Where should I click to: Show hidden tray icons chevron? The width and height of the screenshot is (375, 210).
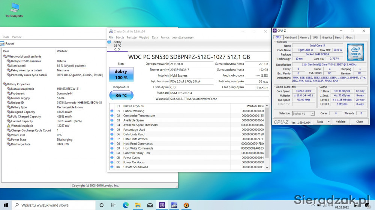pos(313,205)
